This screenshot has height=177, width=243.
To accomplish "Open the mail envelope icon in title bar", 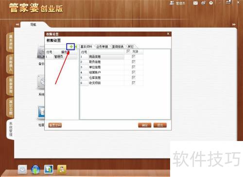I will coord(195,3).
